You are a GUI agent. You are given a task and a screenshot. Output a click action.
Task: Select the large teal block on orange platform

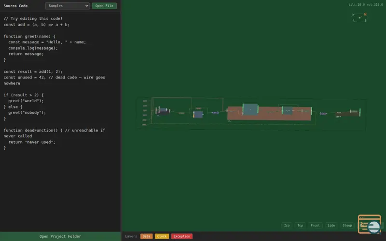pos(250,109)
